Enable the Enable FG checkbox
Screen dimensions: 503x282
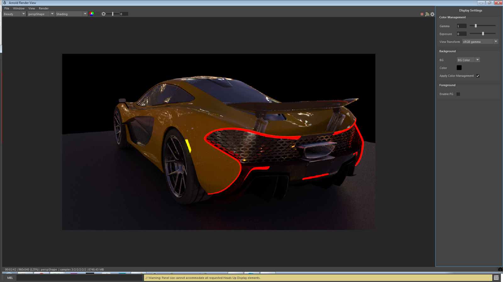(458, 94)
